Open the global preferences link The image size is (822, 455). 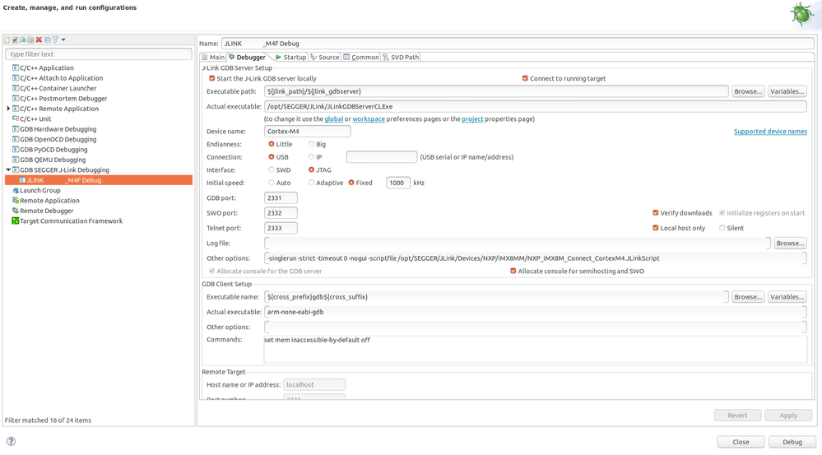[334, 119]
